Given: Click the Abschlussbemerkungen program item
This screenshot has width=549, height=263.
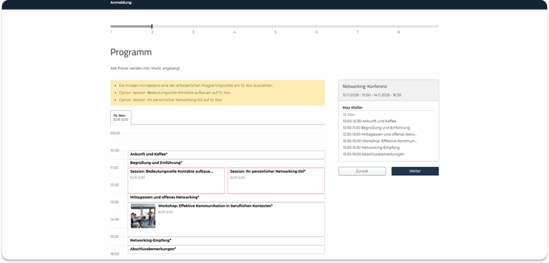Looking at the screenshot, I should coord(226,249).
